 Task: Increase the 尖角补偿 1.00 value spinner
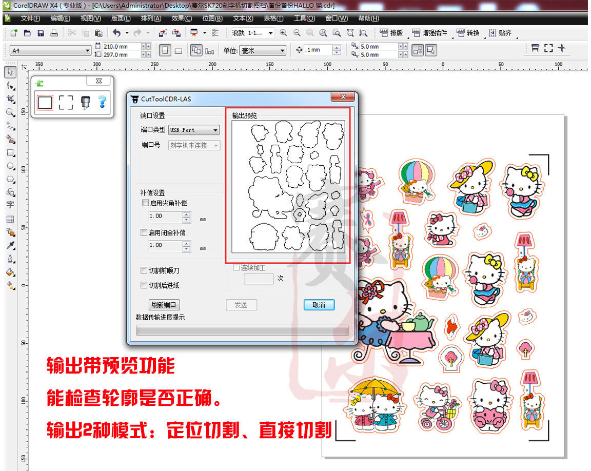(186, 214)
